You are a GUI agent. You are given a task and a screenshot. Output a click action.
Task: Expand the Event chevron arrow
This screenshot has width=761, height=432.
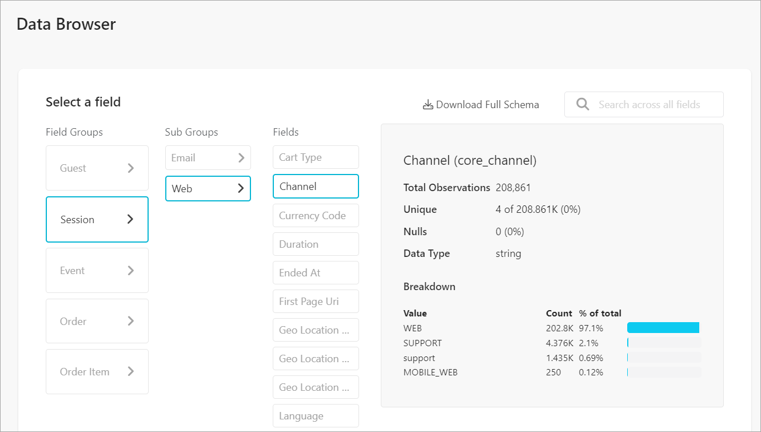click(130, 271)
